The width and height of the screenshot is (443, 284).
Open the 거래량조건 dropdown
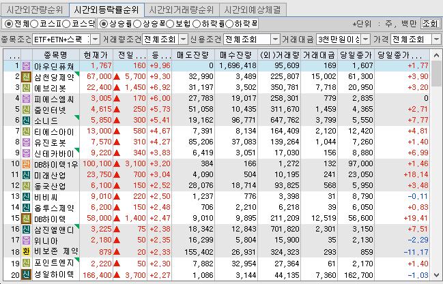184,40
